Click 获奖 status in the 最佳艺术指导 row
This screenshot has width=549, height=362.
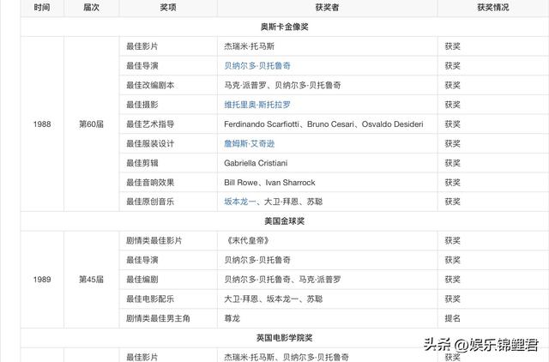452,124
